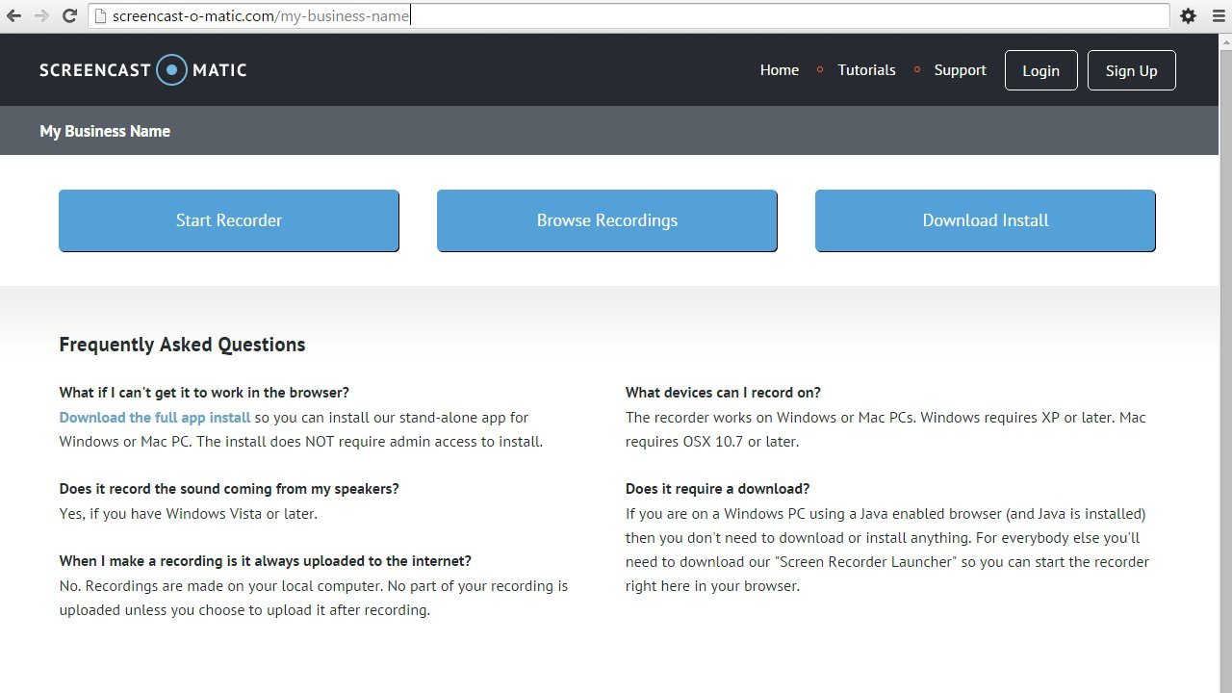Click 'Does it record the sound' question
The image size is (1232, 693).
[x=229, y=489]
